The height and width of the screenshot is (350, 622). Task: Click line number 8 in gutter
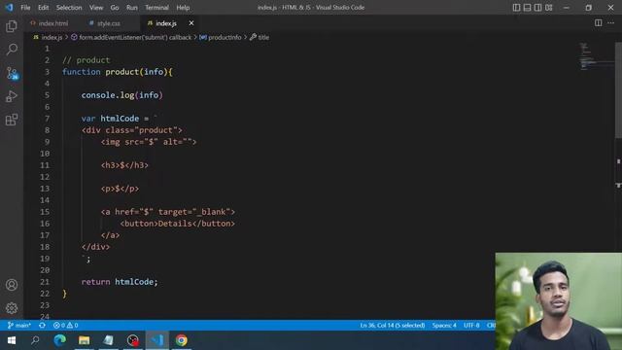pyautogui.click(x=47, y=130)
